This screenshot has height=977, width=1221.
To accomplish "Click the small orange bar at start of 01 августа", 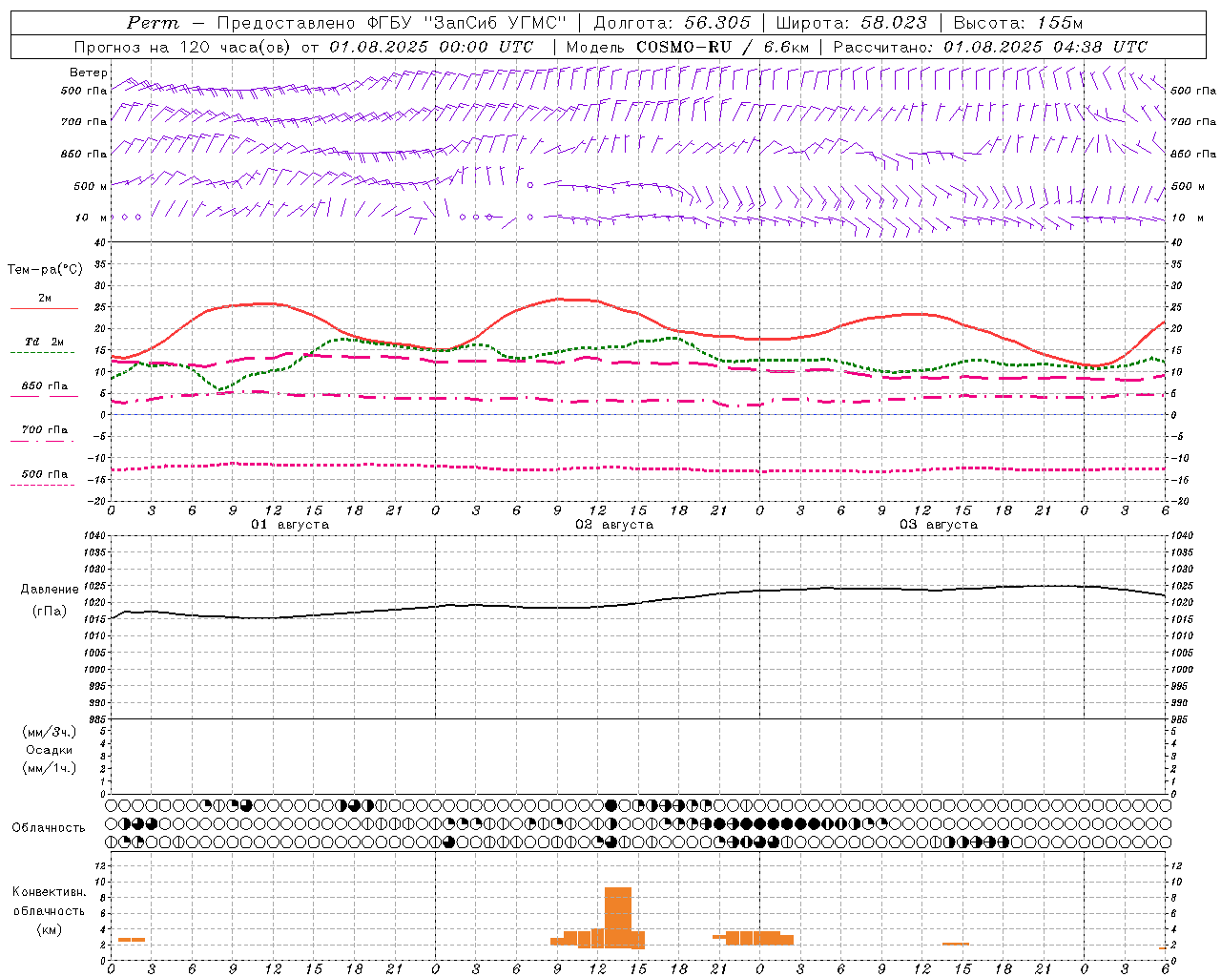I will (132, 940).
